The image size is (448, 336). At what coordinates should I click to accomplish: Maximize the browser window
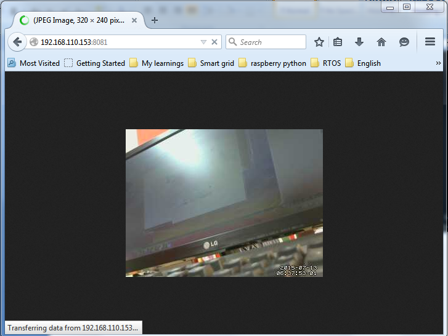[x=407, y=7]
